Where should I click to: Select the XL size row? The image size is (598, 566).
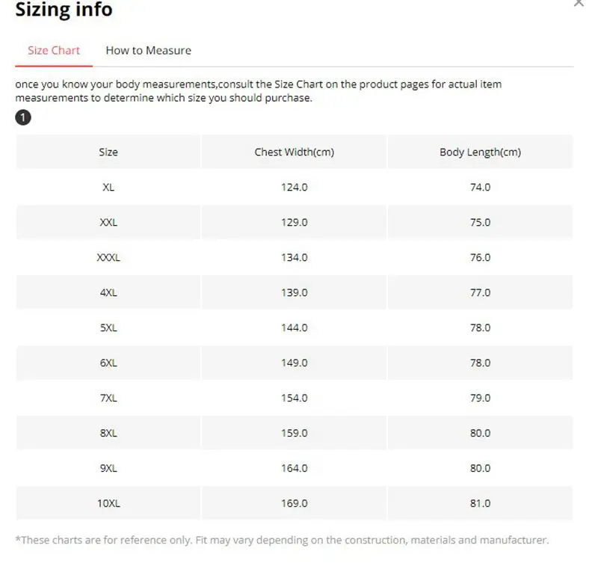(108, 187)
